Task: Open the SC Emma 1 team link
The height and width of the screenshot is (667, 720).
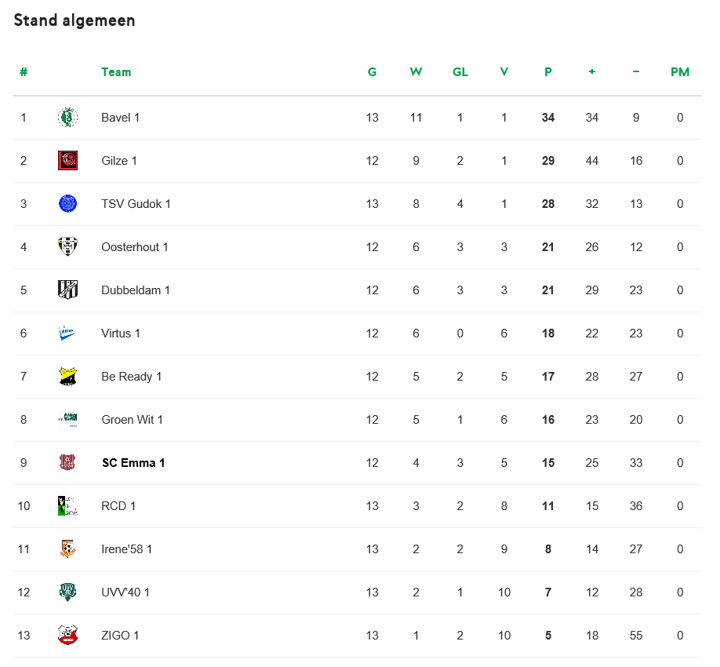Action: click(x=133, y=463)
